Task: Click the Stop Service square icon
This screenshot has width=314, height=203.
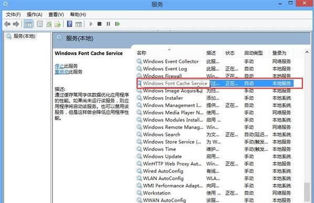Action: (99, 24)
